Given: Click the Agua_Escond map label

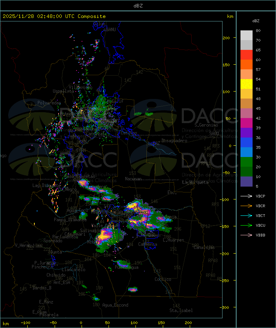Looking at the screenshot, I should click(x=115, y=305).
